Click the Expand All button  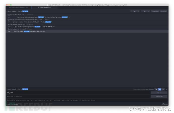[x=163, y=11]
